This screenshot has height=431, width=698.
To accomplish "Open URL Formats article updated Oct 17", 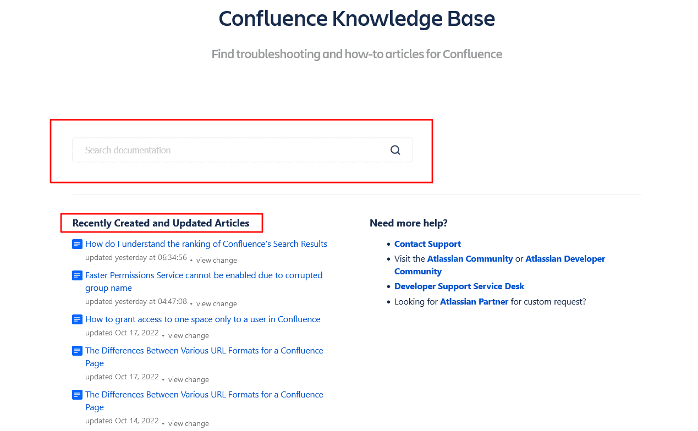I will pos(204,351).
